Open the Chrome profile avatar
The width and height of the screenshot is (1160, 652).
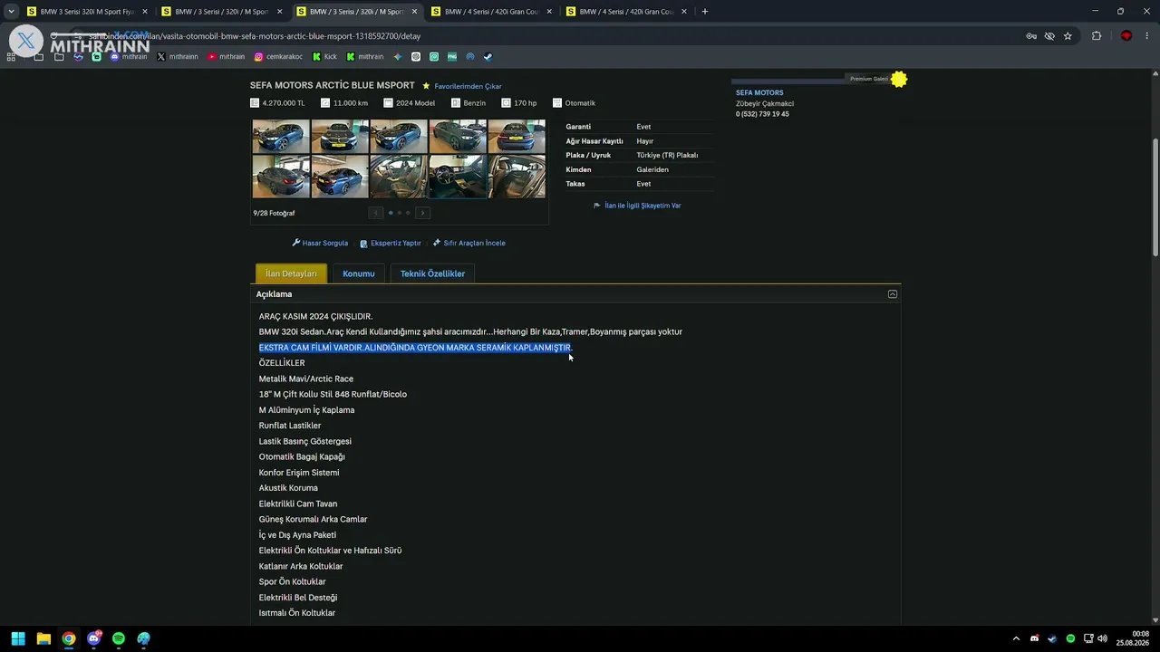click(x=1126, y=36)
